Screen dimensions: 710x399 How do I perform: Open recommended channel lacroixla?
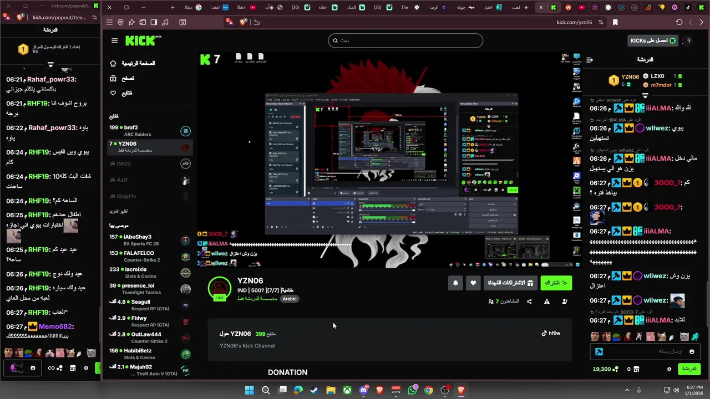point(150,273)
